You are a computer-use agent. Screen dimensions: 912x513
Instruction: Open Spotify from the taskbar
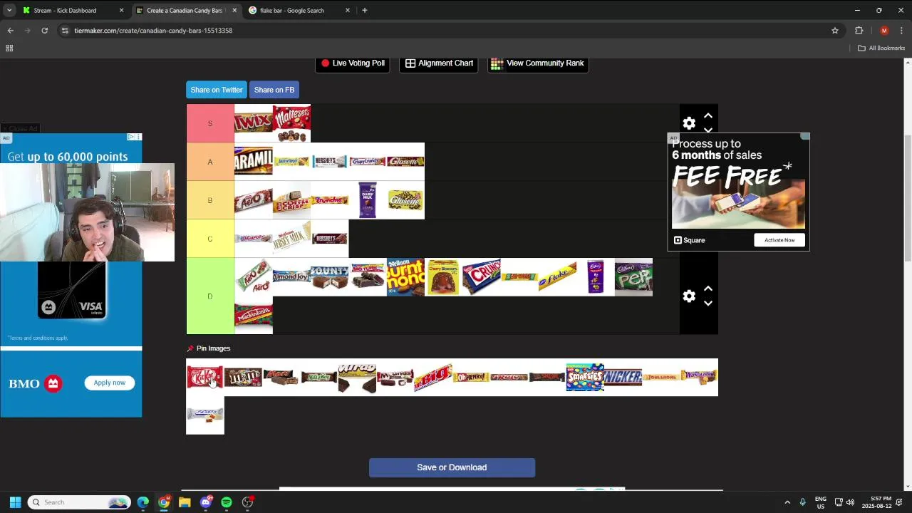point(227,502)
